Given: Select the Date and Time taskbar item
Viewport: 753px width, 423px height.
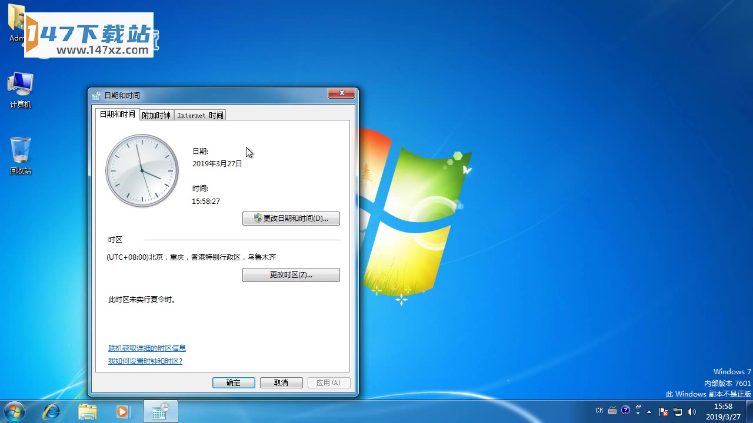Looking at the screenshot, I should pyautogui.click(x=160, y=411).
